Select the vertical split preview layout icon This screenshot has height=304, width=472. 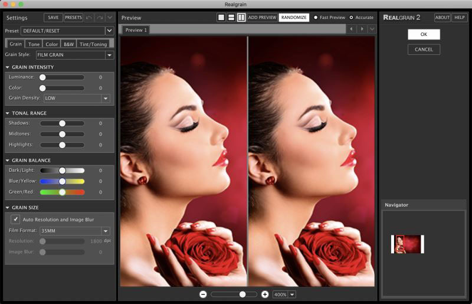[241, 18]
